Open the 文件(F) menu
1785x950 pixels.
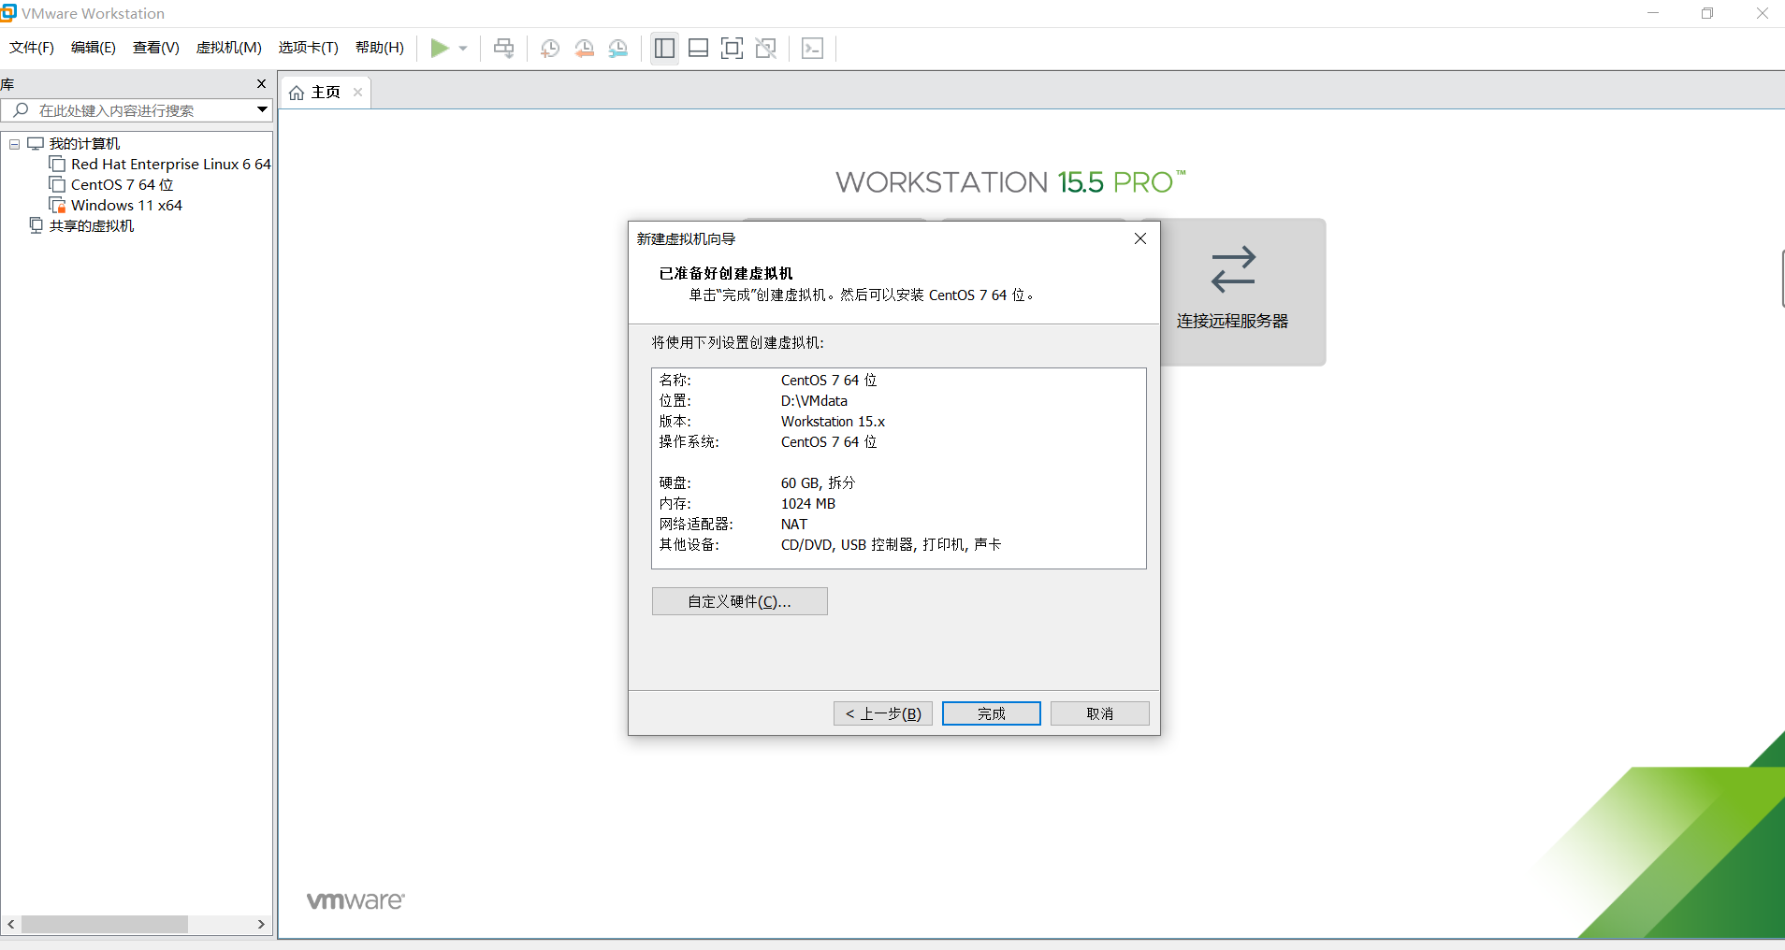32,48
